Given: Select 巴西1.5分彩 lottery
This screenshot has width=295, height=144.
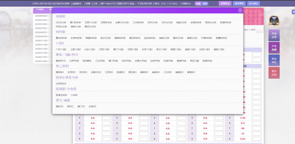Looking at the screenshot, I should tap(91, 22).
